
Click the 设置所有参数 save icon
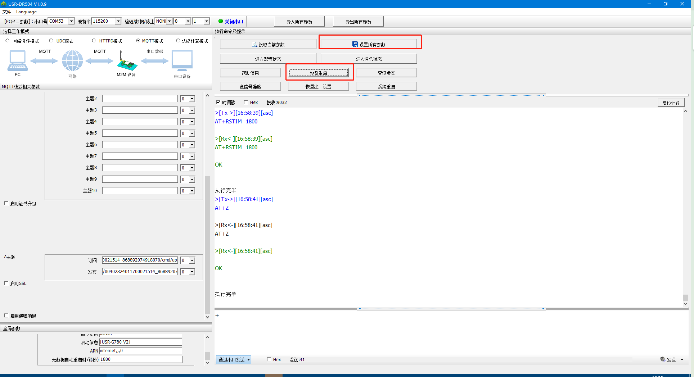(x=355, y=45)
